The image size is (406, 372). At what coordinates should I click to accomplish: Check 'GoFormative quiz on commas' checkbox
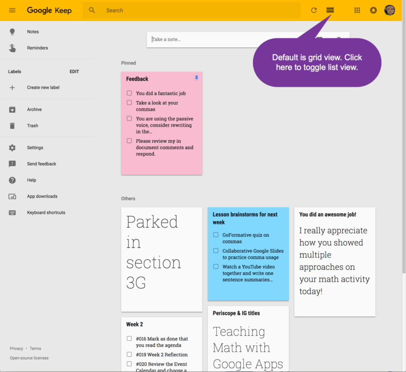pyautogui.click(x=216, y=235)
